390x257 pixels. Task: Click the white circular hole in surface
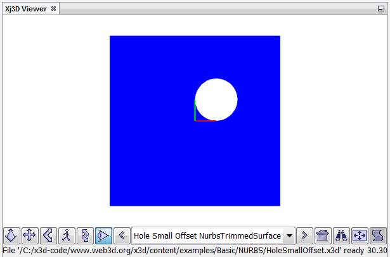click(x=216, y=99)
